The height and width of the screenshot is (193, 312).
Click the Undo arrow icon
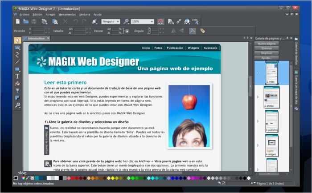click(x=75, y=21)
